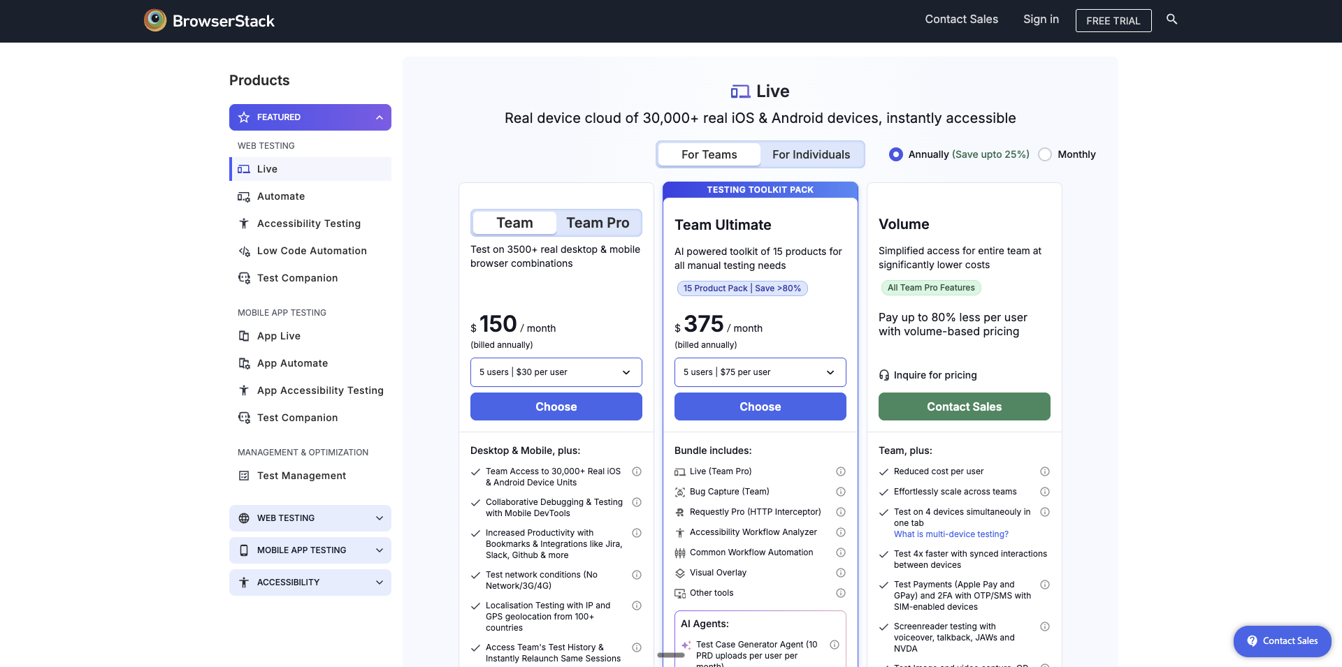Image resolution: width=1342 pixels, height=667 pixels.
Task: Click the Accessibility Testing icon
Action: (244, 223)
